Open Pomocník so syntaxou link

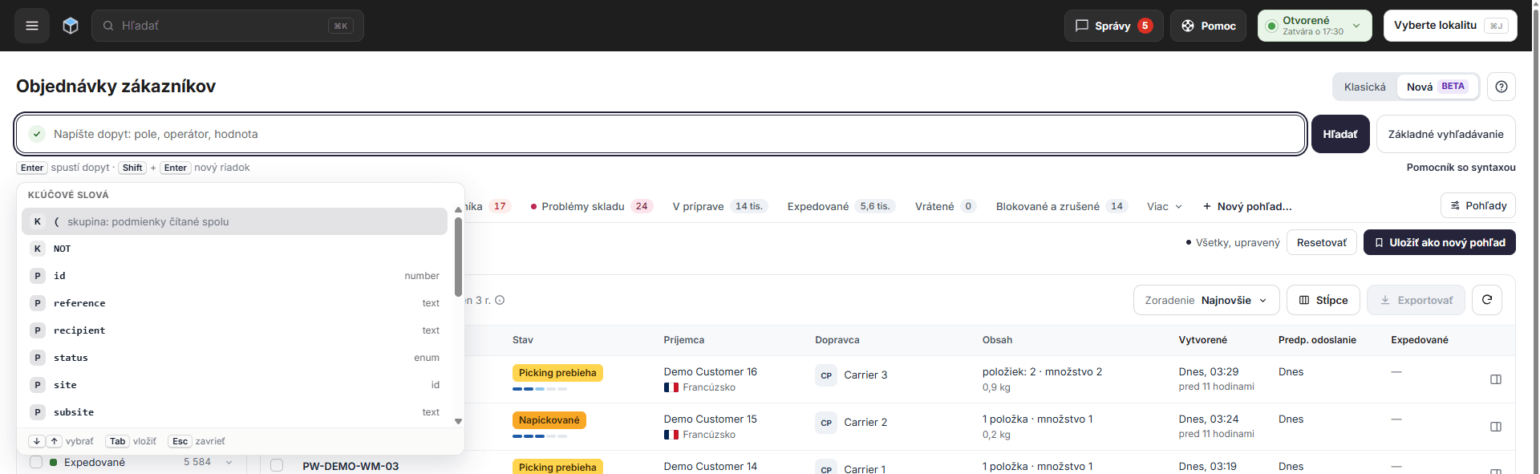coord(1461,168)
